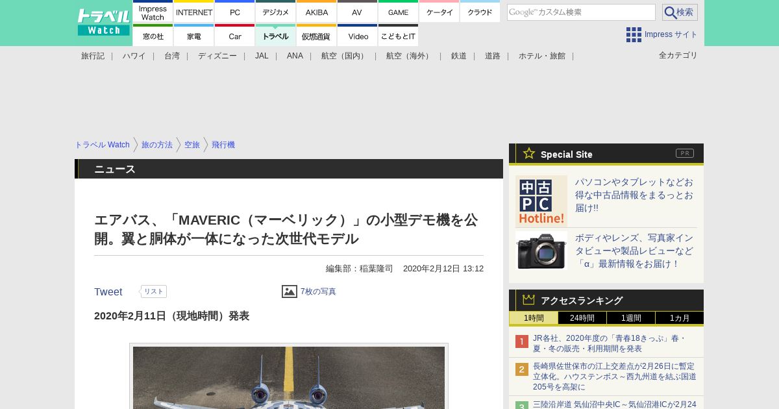Click the リスト button next to Tweet

pos(153,291)
